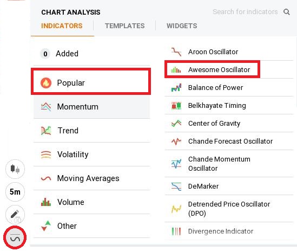Switch to the Widgets tab
Viewport: 297px width, 251px height.
(182, 26)
